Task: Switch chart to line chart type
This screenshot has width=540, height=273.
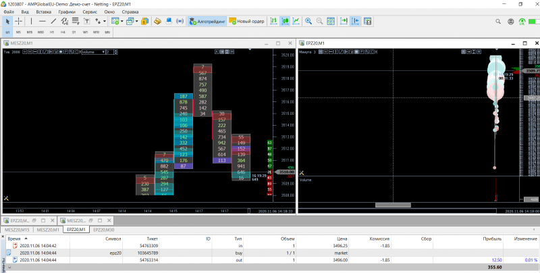Action: coord(296,22)
